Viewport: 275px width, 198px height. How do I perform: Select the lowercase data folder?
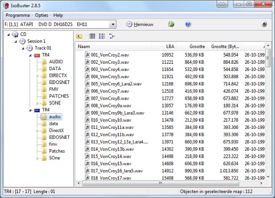tap(53, 123)
